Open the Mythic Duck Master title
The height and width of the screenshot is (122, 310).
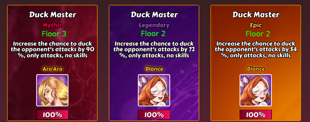tap(53, 15)
